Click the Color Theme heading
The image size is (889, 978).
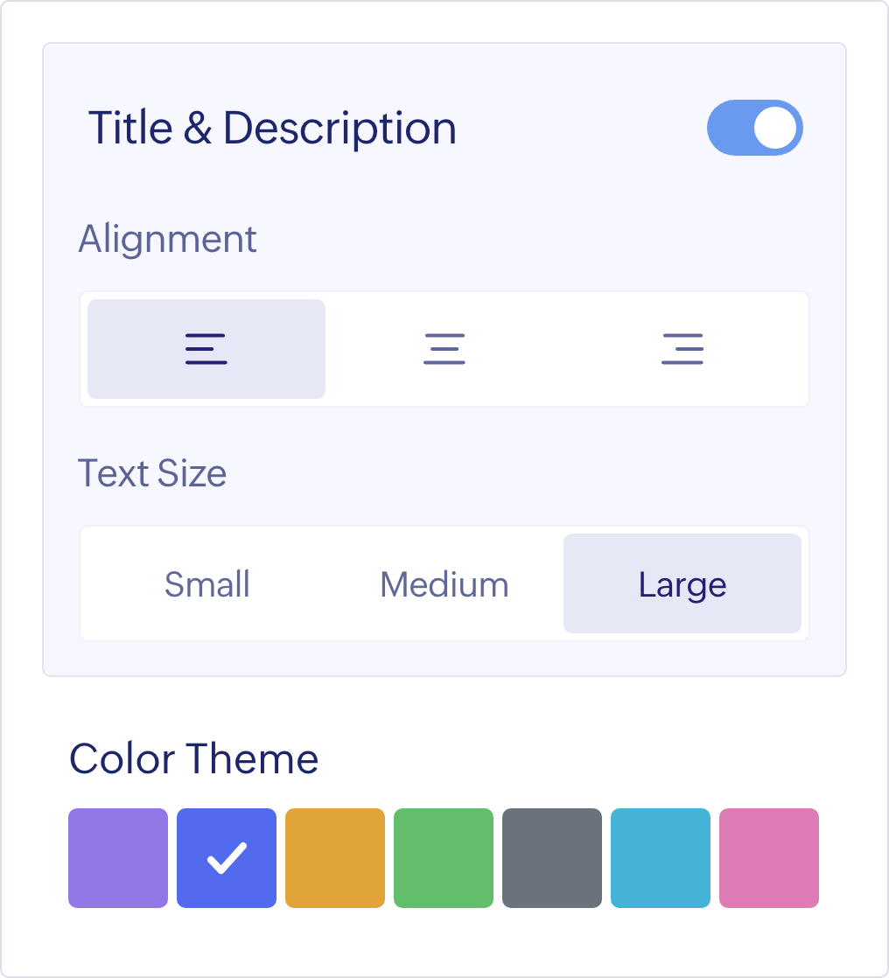[x=194, y=758]
